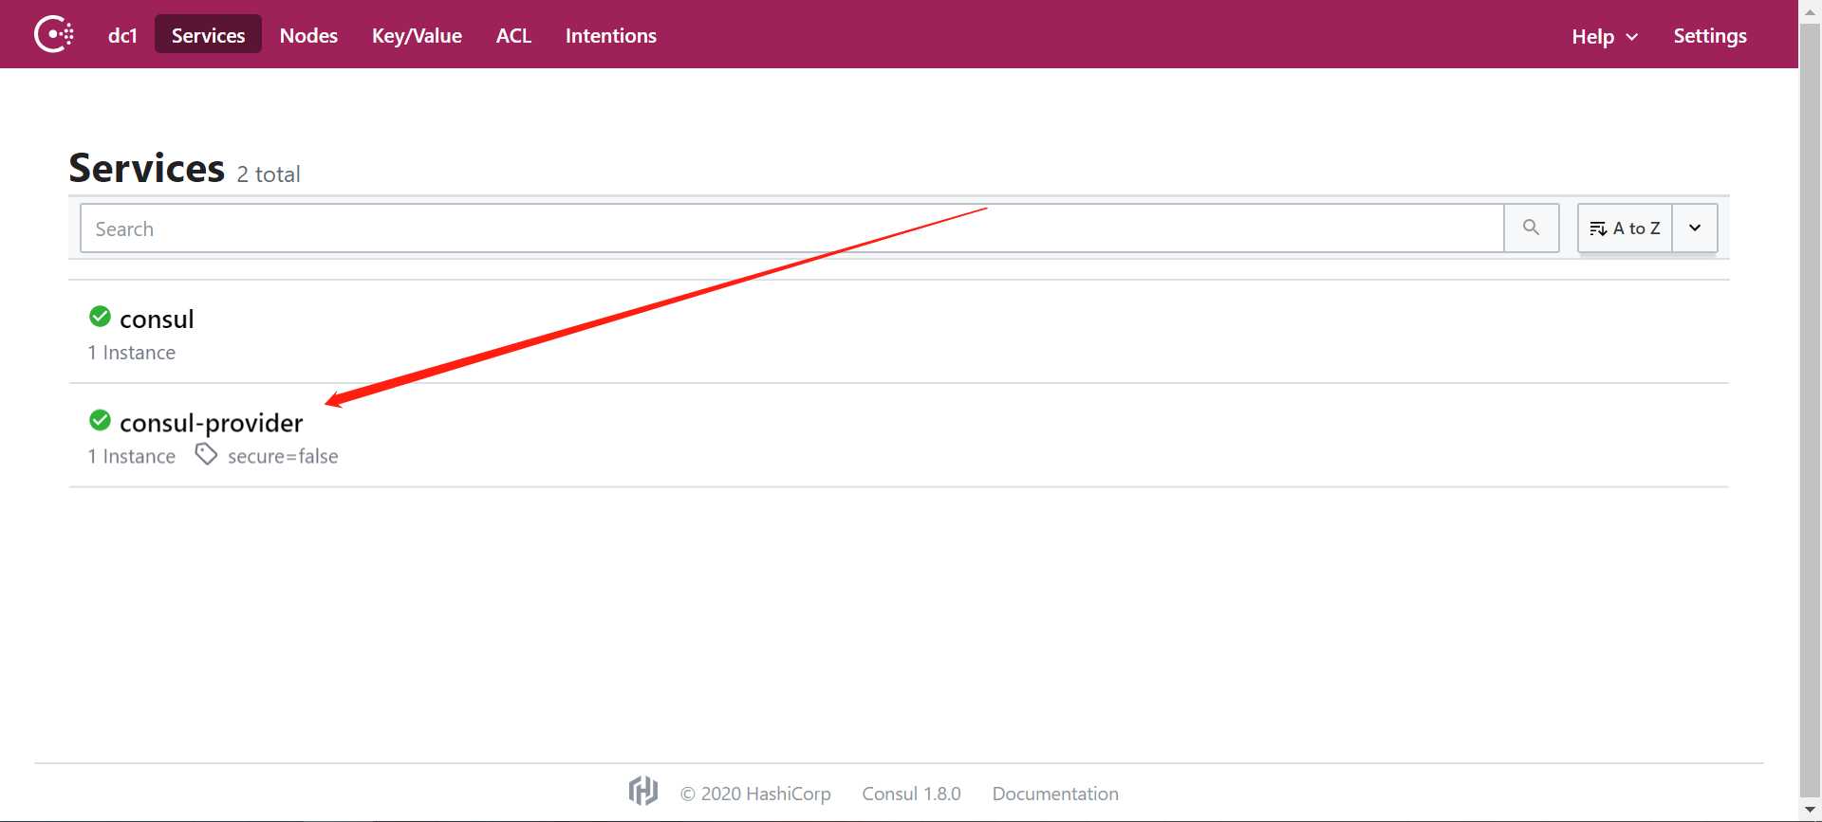Screen dimensions: 1822x822
Task: Click the secure=false tag text
Action: (x=283, y=456)
